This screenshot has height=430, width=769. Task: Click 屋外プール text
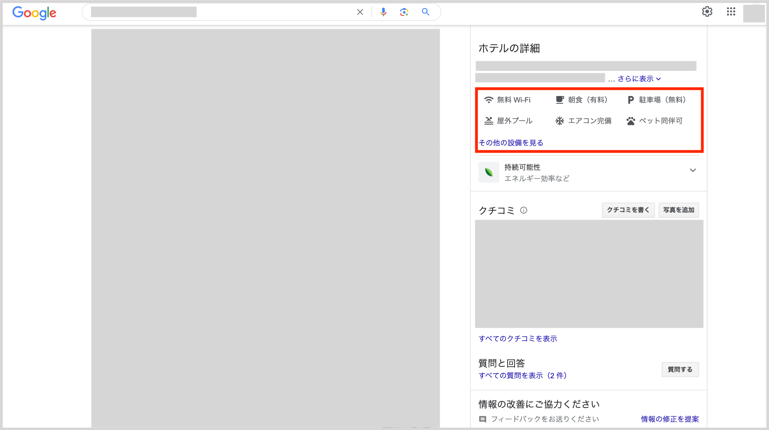point(515,121)
